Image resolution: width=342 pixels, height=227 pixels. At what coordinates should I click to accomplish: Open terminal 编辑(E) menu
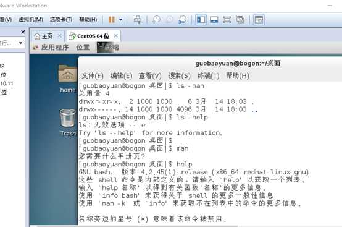tap(121, 76)
